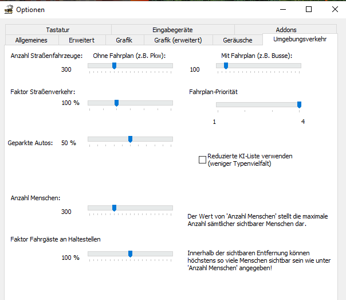The height and width of the screenshot is (300, 346).
Task: Minimize the Optionen window
Action: (x=282, y=9)
